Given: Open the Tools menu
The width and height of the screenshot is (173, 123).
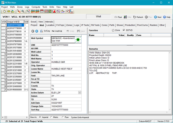Looking at the screenshot, I should [45, 7].
